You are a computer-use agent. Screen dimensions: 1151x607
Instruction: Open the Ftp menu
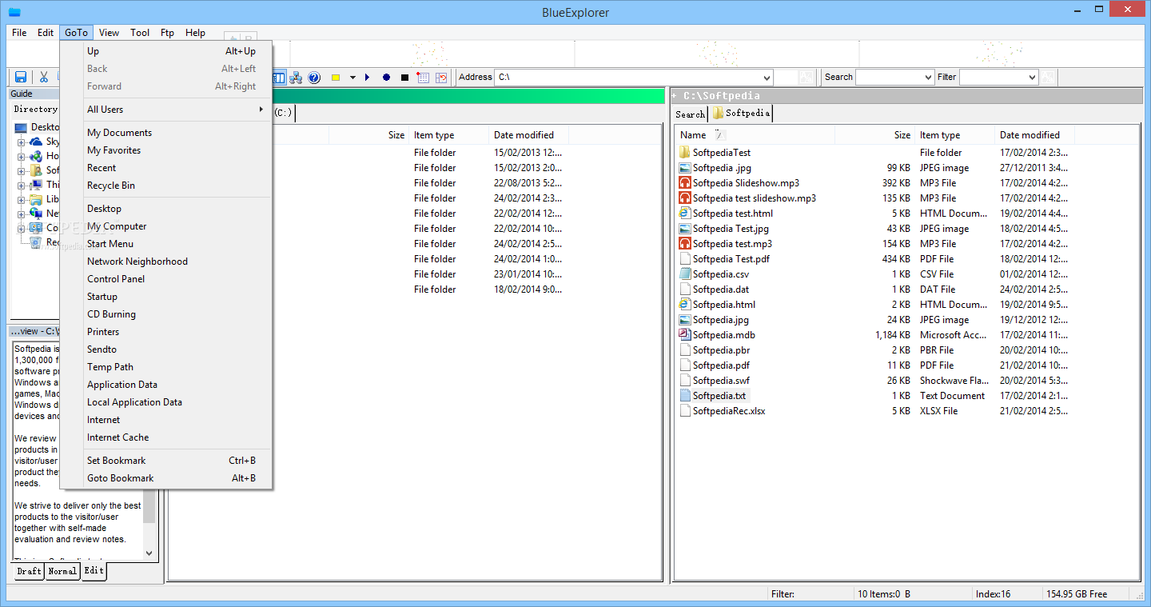[167, 33]
